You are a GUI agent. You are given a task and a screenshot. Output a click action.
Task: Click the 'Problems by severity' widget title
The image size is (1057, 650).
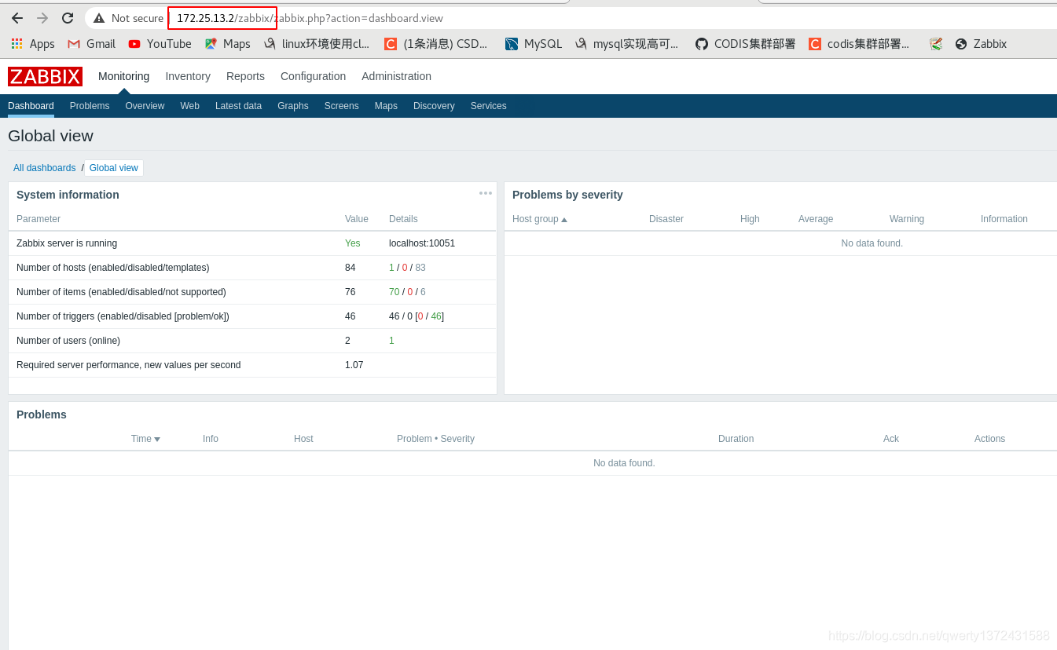567,195
